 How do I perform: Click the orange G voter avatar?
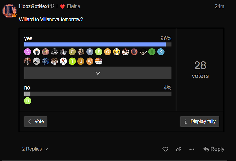tap(107, 52)
